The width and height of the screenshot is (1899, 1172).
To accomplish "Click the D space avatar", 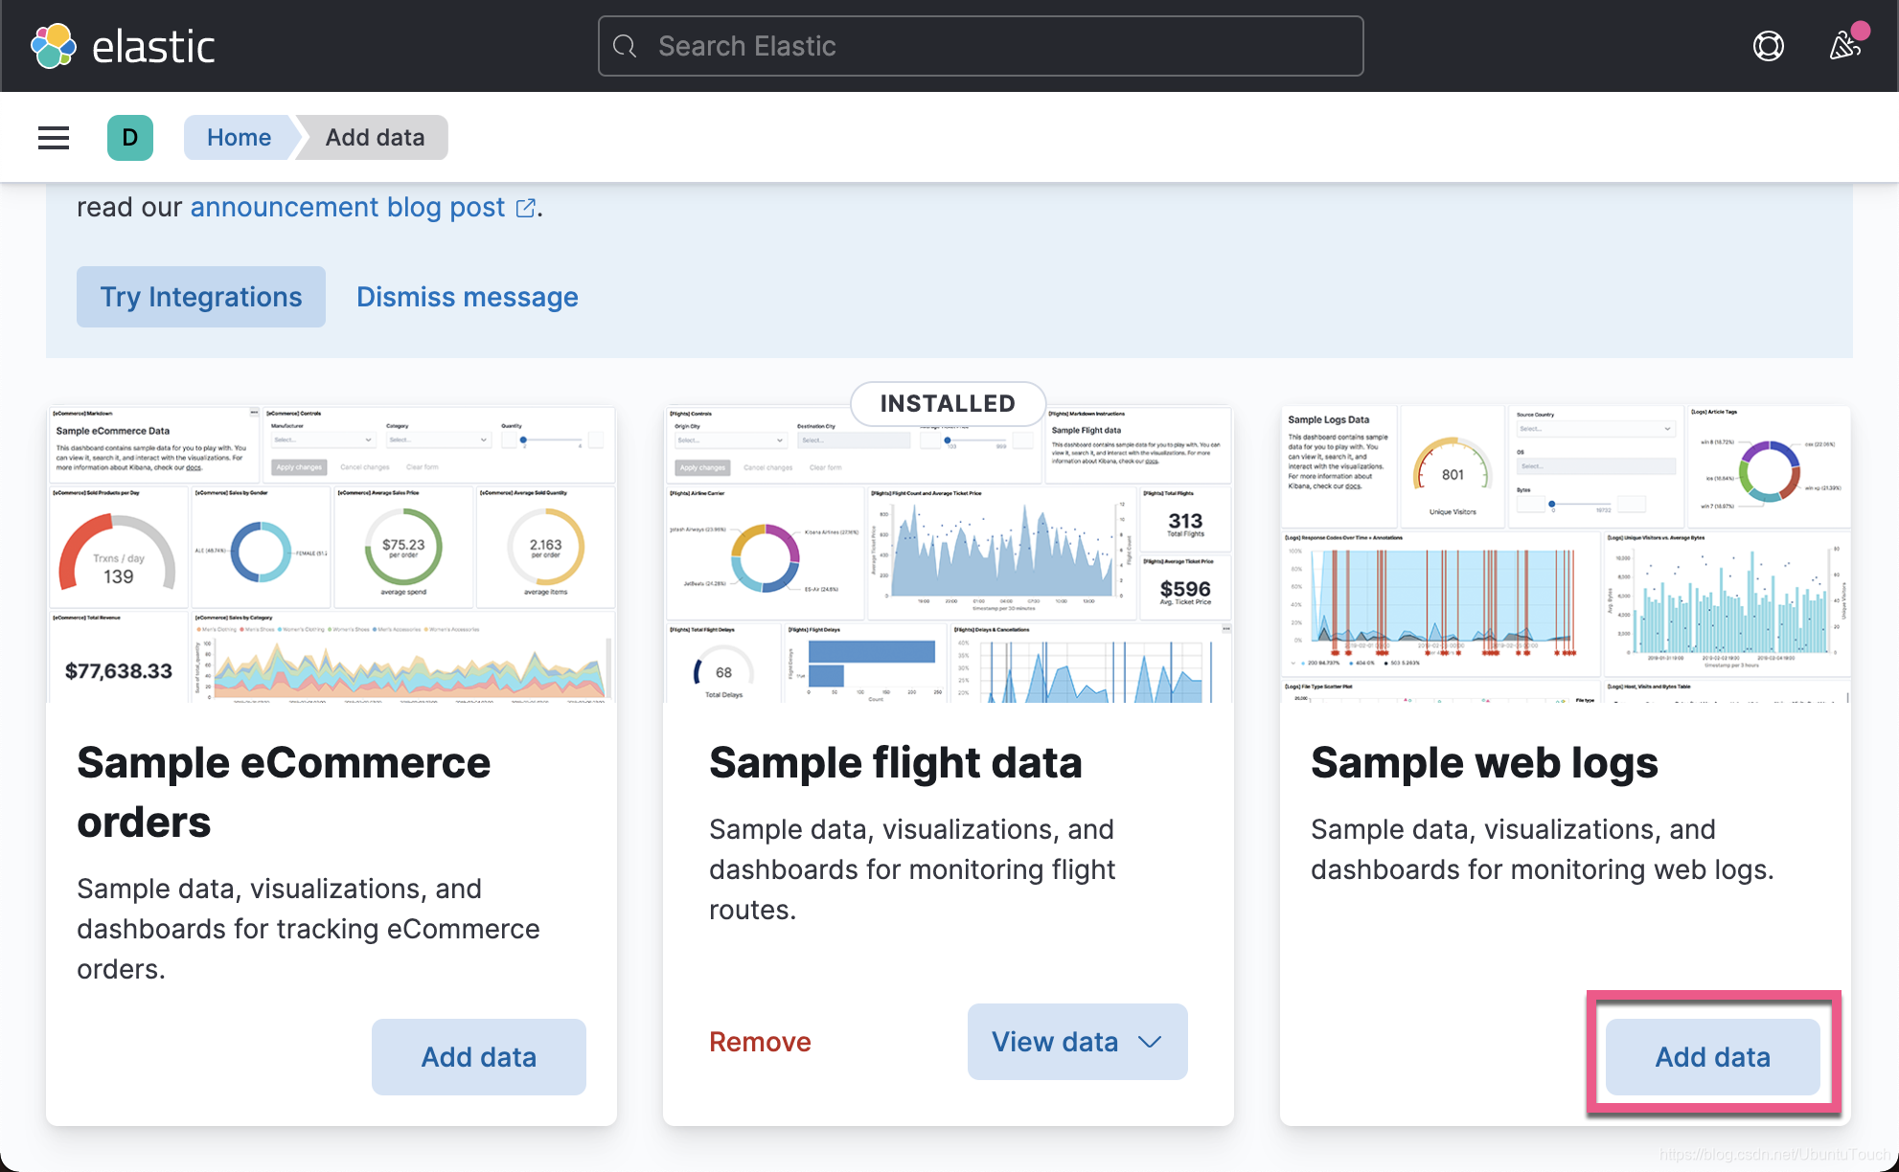I will tap(130, 138).
